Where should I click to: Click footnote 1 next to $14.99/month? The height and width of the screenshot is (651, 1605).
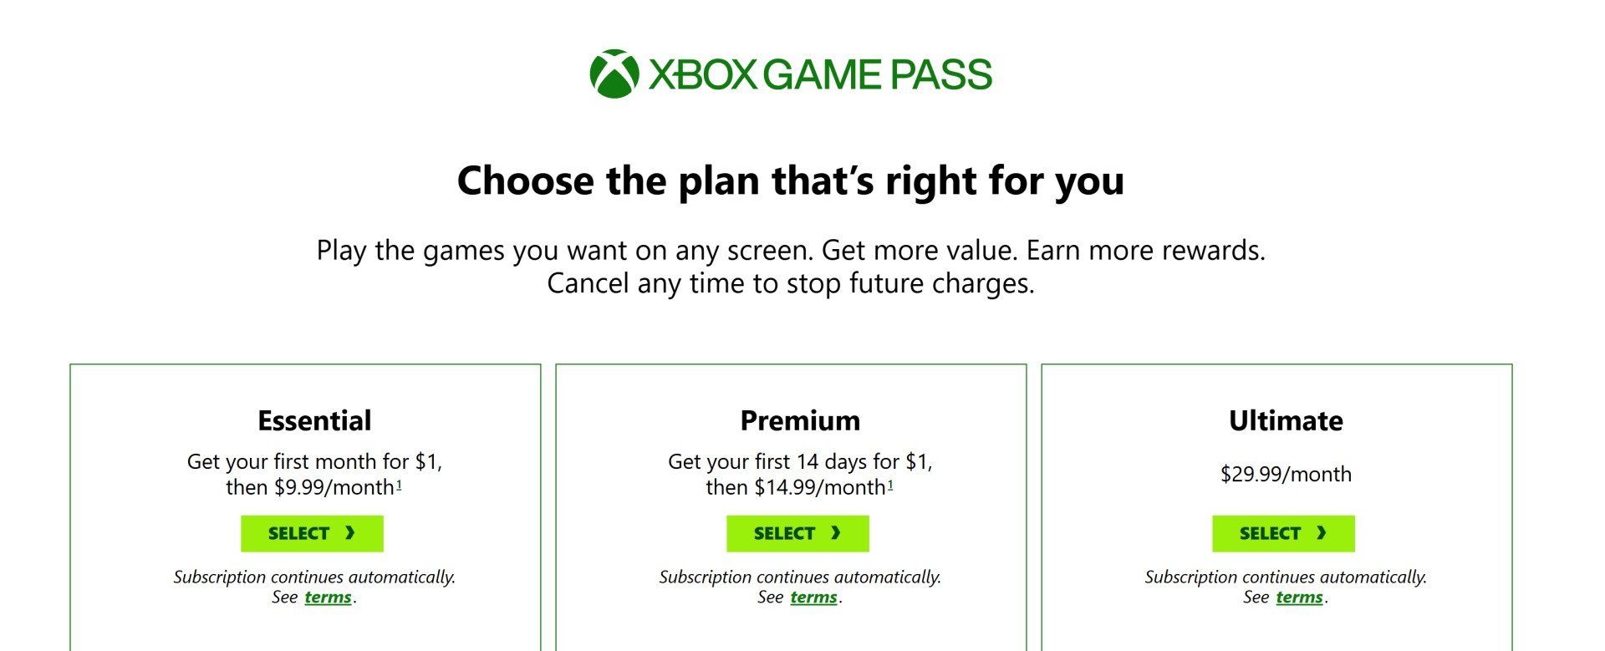[x=890, y=485]
